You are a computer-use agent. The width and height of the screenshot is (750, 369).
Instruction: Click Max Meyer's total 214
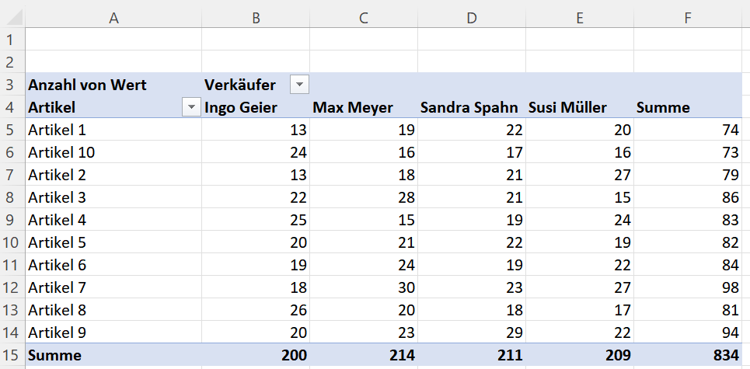(364, 355)
